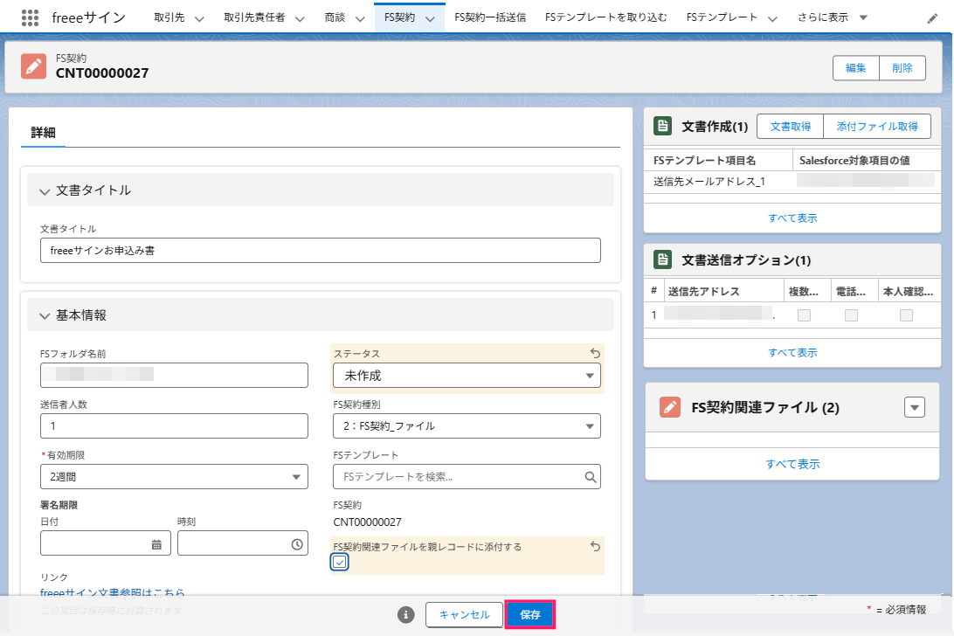The height and width of the screenshot is (636, 954).
Task: Open the ステータス dropdown showing 未作成
Action: 467,376
